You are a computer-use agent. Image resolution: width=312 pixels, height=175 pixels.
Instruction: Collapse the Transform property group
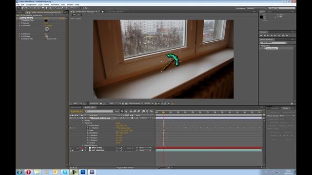pyautogui.click(x=83, y=123)
